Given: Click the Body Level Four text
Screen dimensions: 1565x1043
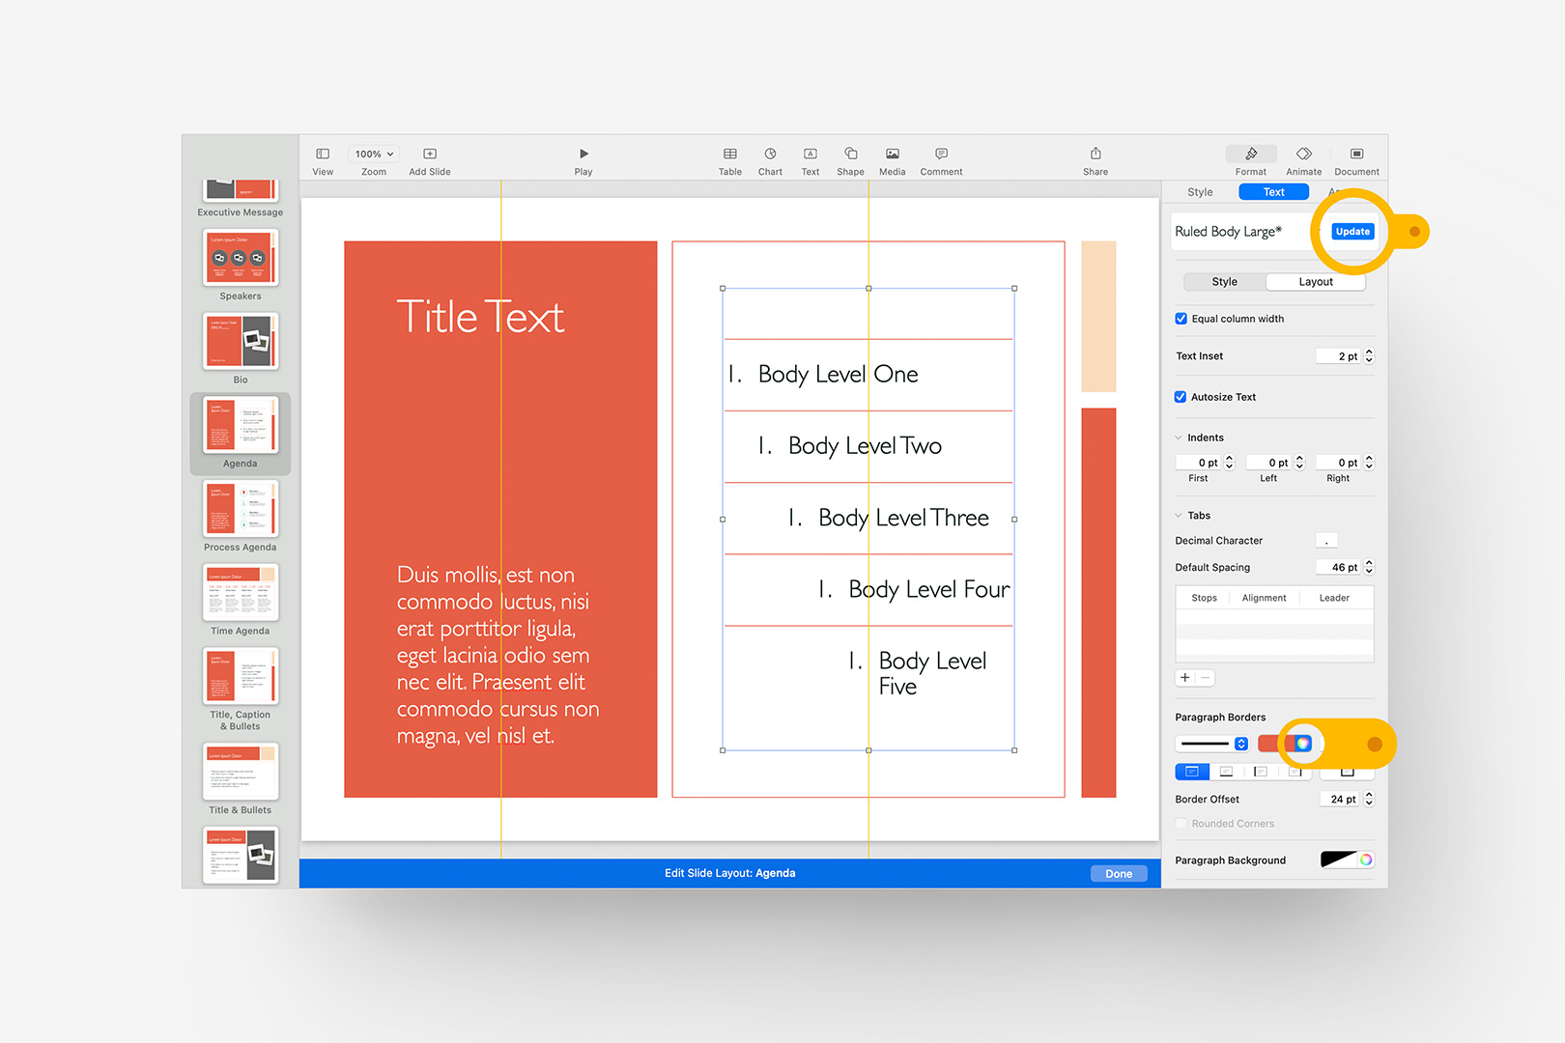Looking at the screenshot, I should click(x=929, y=590).
